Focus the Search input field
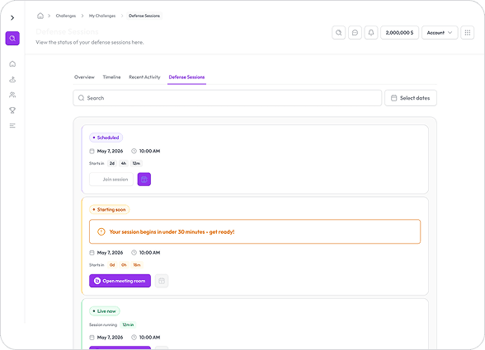Viewport: 485px width, 350px height. pos(228,98)
